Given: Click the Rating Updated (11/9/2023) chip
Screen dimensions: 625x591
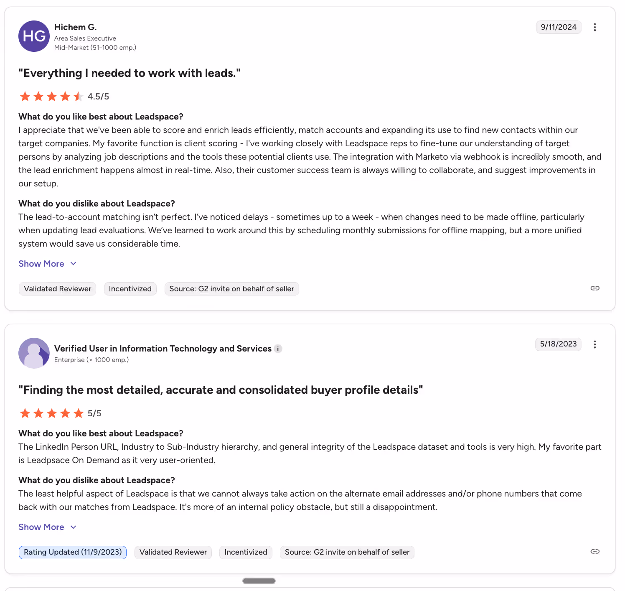Looking at the screenshot, I should click(72, 552).
